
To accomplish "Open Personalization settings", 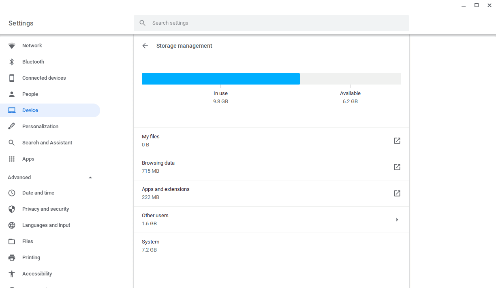I will click(40, 127).
